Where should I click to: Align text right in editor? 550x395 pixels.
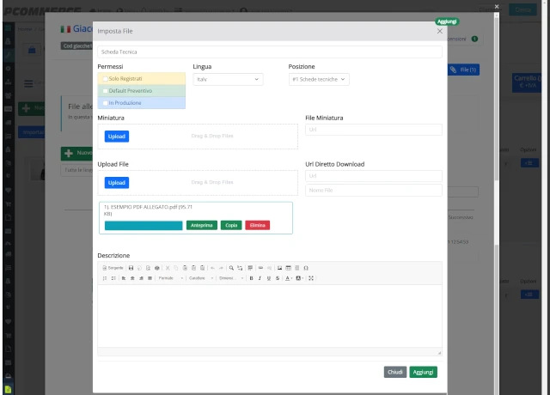pyautogui.click(x=141, y=278)
